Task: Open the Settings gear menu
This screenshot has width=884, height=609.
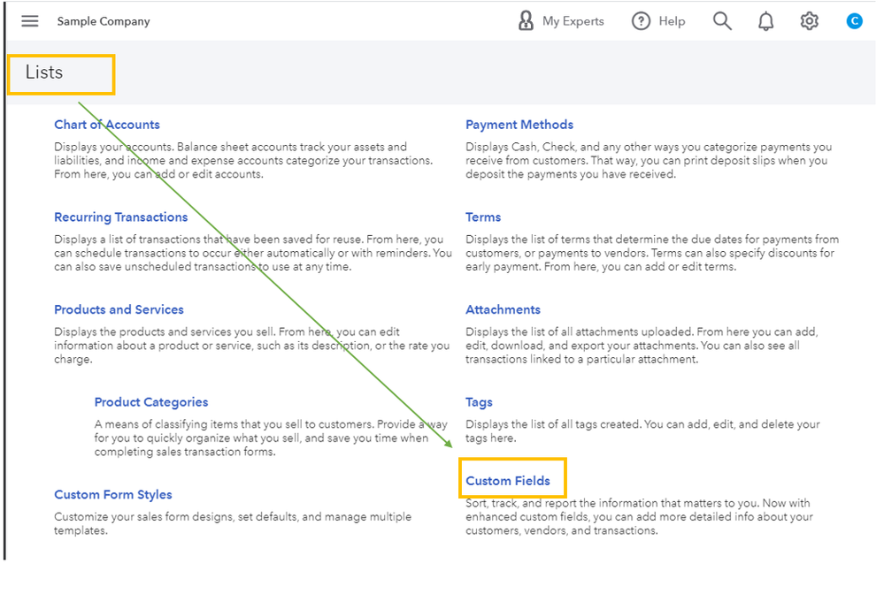Action: [809, 21]
